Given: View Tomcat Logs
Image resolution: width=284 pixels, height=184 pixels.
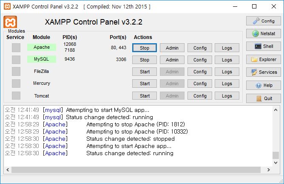Looking at the screenshot, I should (227, 96).
